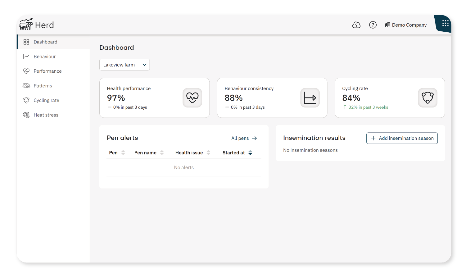Open the Lakeview farm dropdown

click(x=124, y=65)
